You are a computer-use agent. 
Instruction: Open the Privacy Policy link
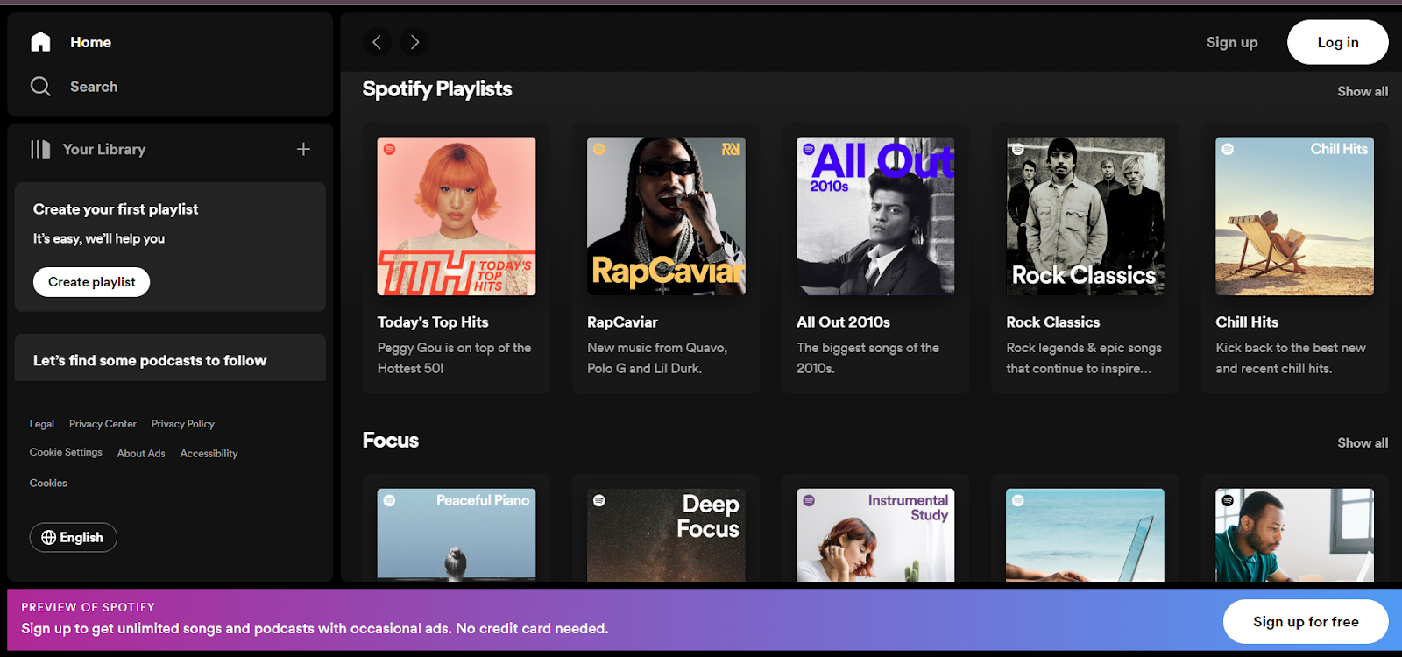[182, 424]
